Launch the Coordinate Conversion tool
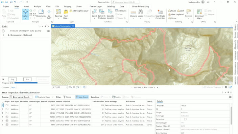The image size is (238, 134). [x=160, y=14]
